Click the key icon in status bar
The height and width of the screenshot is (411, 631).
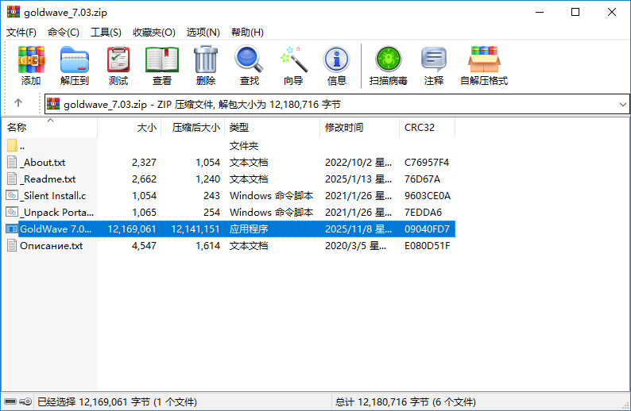click(25, 401)
